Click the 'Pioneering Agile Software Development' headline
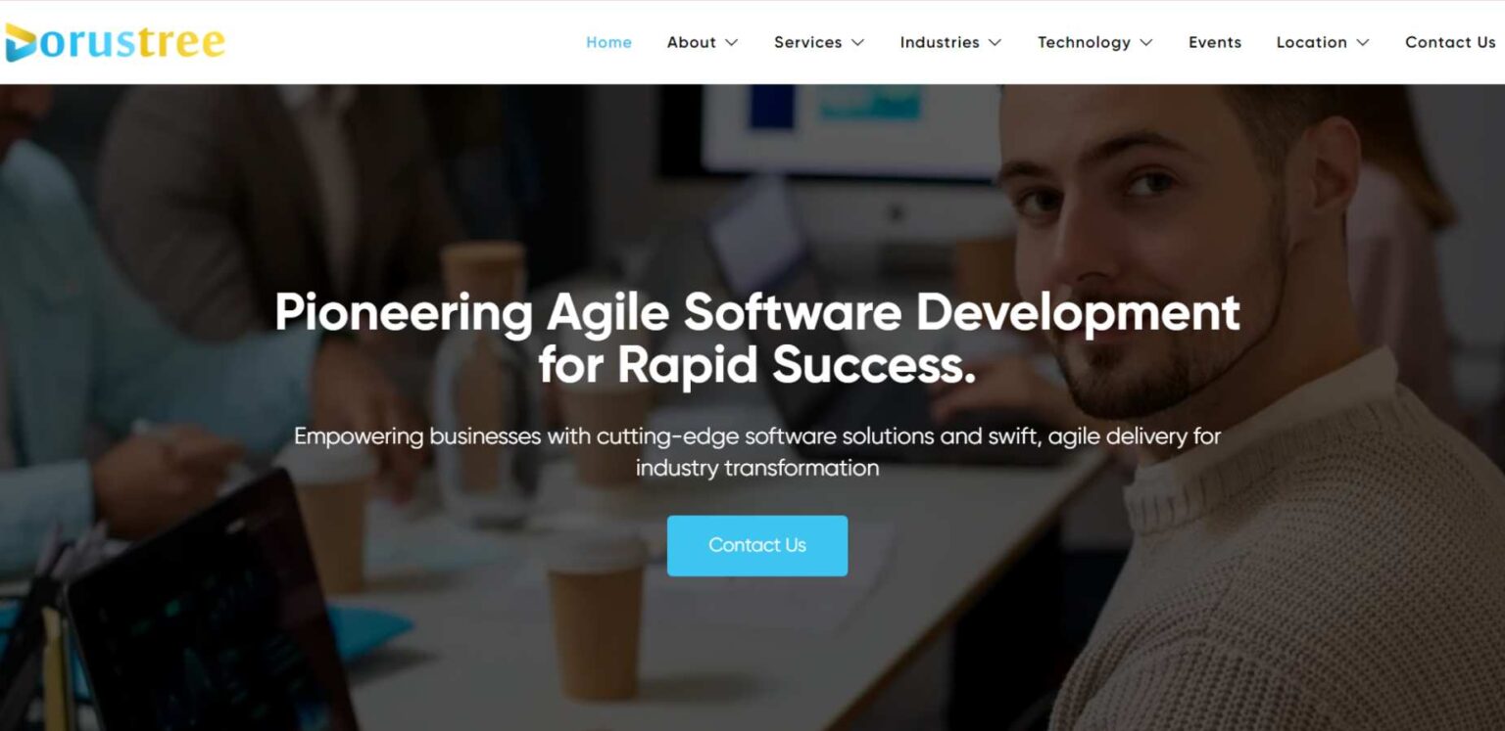1505x731 pixels. click(757, 313)
